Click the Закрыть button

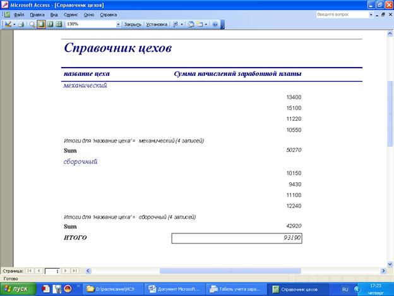pyautogui.click(x=133, y=25)
